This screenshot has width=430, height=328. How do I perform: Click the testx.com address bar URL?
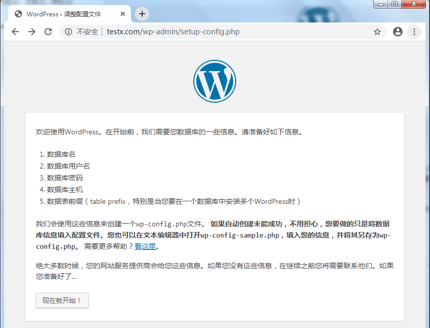click(173, 32)
